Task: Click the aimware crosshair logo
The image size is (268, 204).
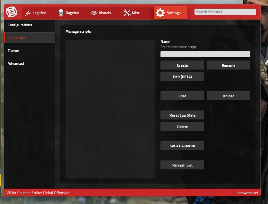Action: (x=12, y=12)
